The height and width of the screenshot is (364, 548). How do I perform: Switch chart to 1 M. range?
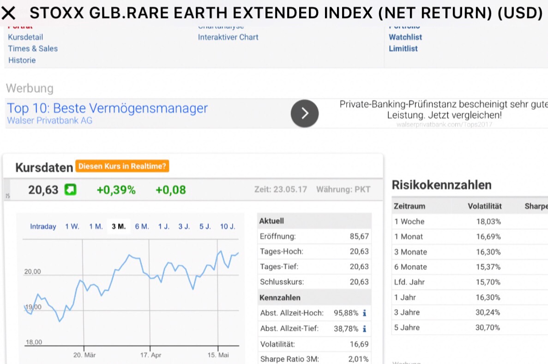[96, 227]
